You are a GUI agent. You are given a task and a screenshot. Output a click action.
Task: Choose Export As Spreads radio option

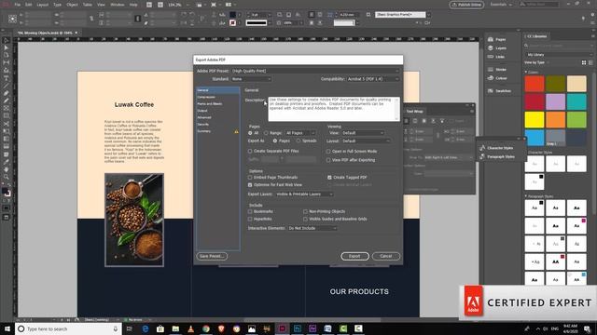tap(298, 141)
